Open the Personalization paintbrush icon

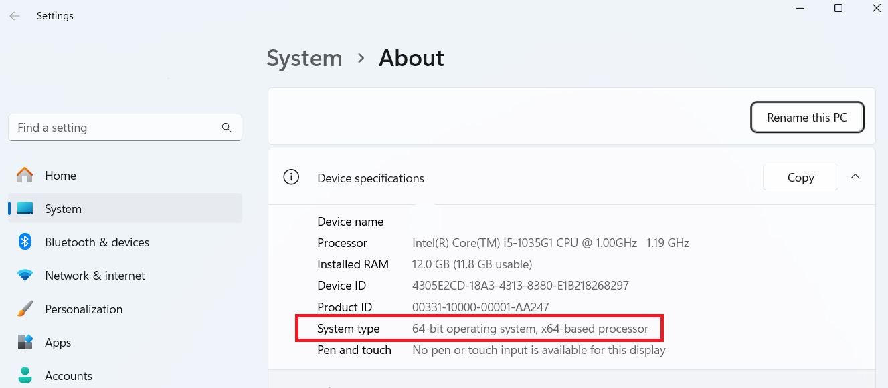point(25,309)
